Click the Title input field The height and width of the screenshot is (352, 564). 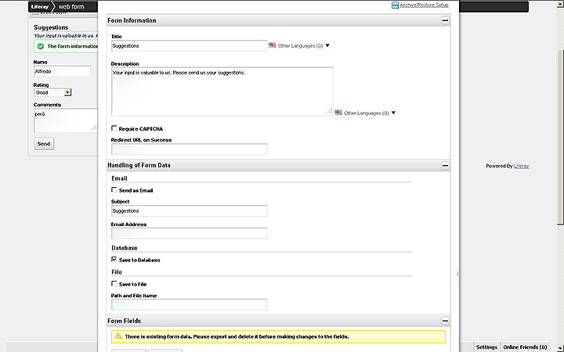(x=190, y=46)
